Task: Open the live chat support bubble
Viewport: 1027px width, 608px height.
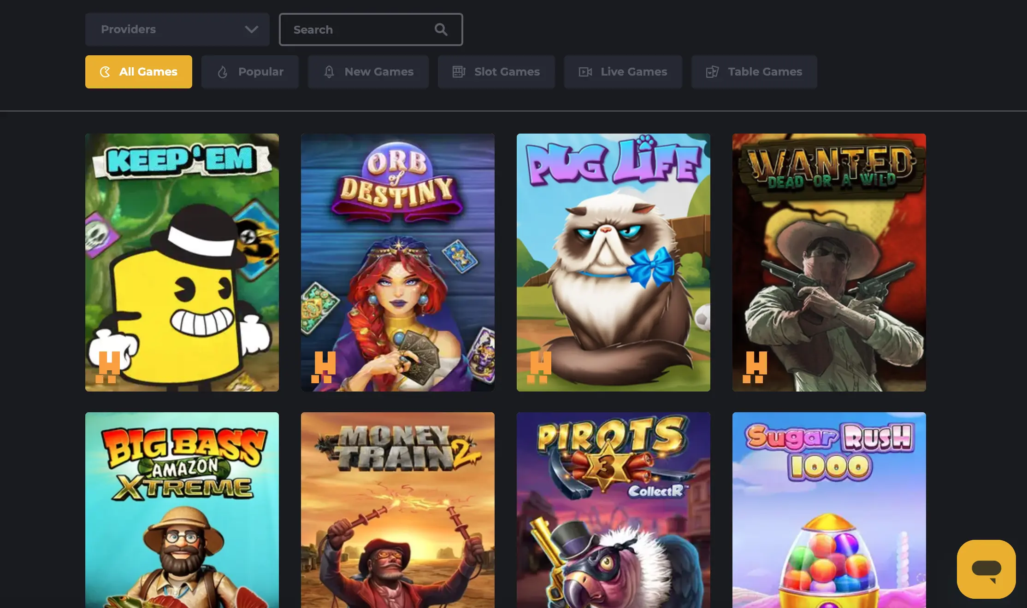Action: click(x=986, y=569)
